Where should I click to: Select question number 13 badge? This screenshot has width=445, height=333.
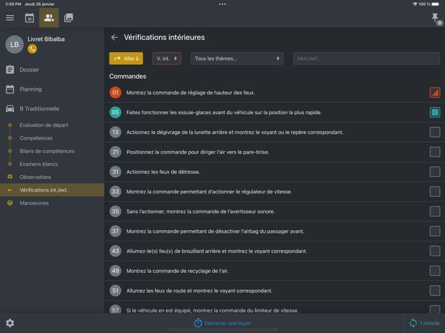tap(115, 132)
